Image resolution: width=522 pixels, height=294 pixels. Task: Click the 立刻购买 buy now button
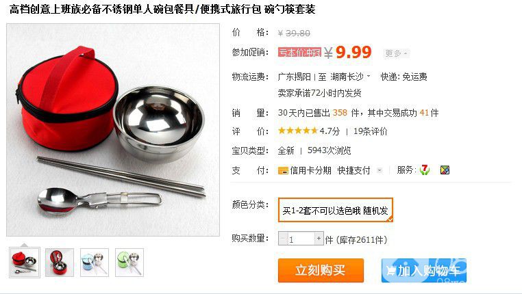pos(321,271)
